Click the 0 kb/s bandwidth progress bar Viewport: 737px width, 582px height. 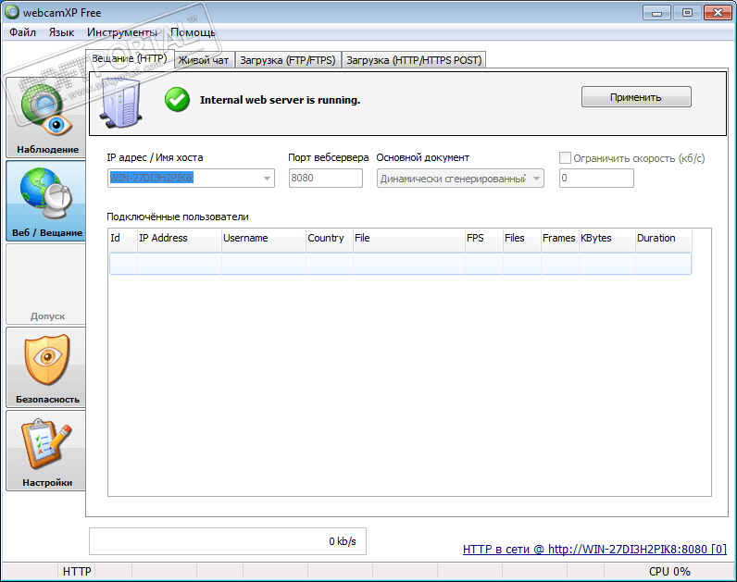coord(228,541)
